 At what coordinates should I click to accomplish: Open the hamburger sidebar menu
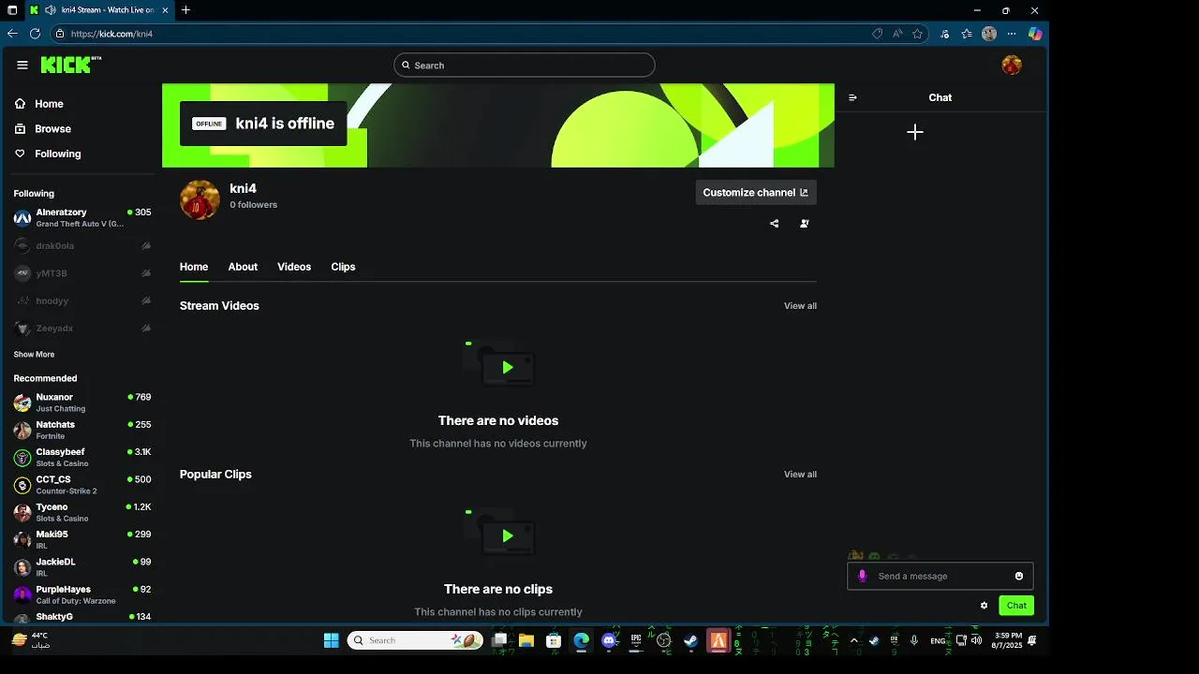(22, 65)
